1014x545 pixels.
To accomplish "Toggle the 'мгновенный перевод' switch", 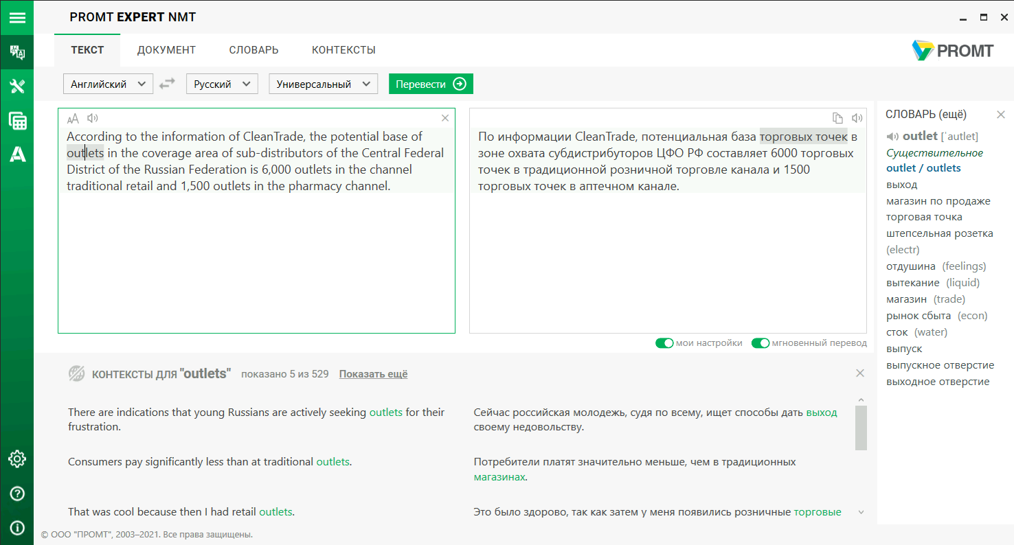I will point(760,343).
